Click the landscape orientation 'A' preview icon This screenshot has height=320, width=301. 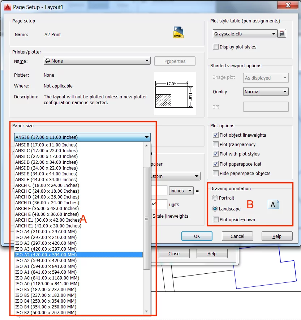[x=273, y=204]
